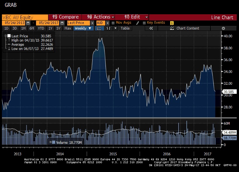The image size is (239, 172).
Task: Open the start date calendar picker
Action: point(28,23)
